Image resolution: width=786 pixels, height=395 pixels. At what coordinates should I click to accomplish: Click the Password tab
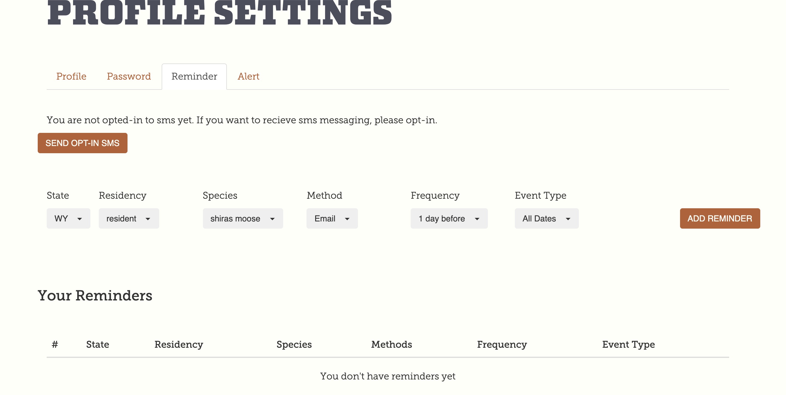point(129,76)
